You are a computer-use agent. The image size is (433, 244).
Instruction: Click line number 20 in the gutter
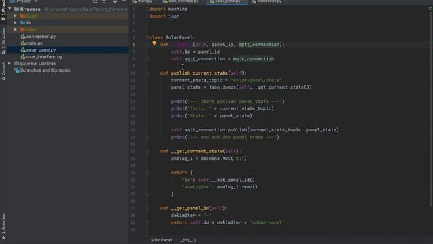(x=133, y=144)
